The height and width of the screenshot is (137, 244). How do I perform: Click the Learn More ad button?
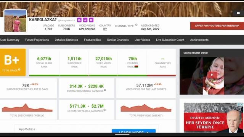click(133, 131)
